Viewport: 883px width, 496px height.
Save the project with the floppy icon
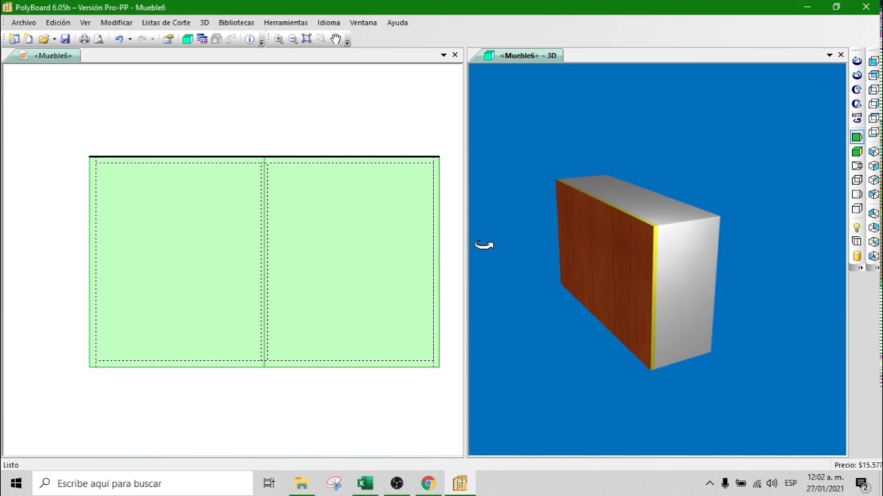[65, 39]
